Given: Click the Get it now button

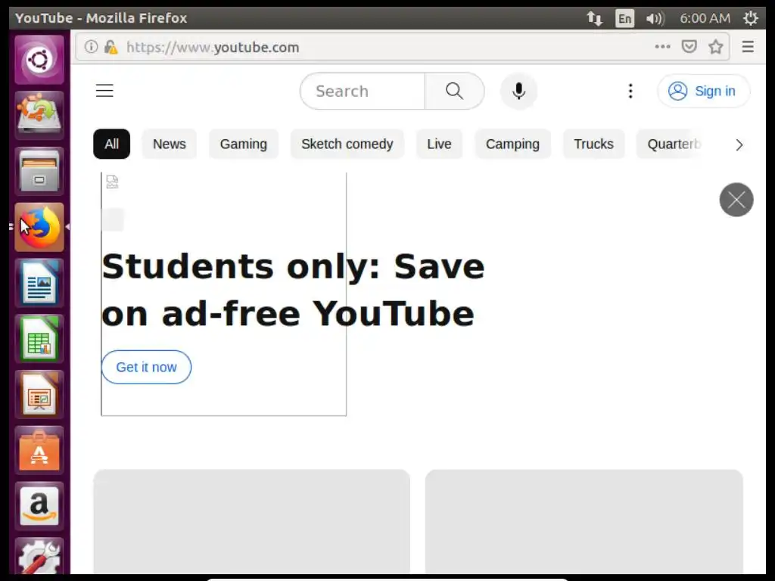Looking at the screenshot, I should tap(146, 367).
